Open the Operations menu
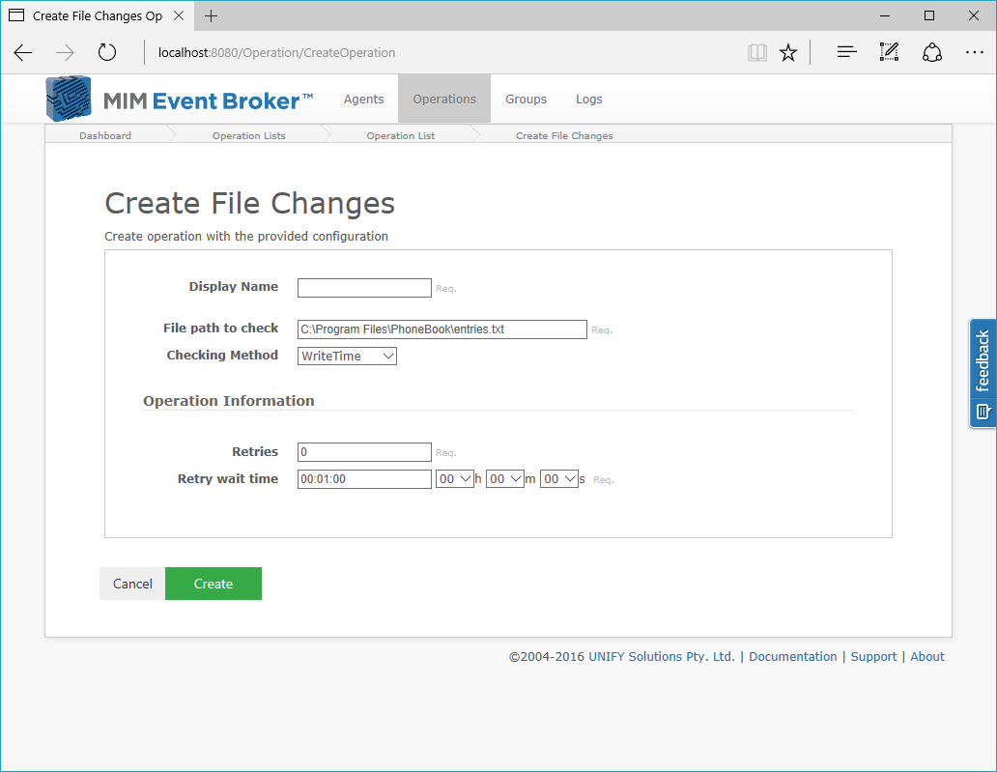Screen dimensions: 997x772 point(444,99)
